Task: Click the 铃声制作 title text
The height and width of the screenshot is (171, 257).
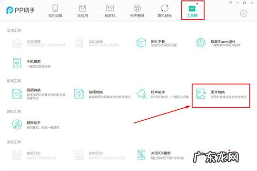Action: tap(158, 92)
